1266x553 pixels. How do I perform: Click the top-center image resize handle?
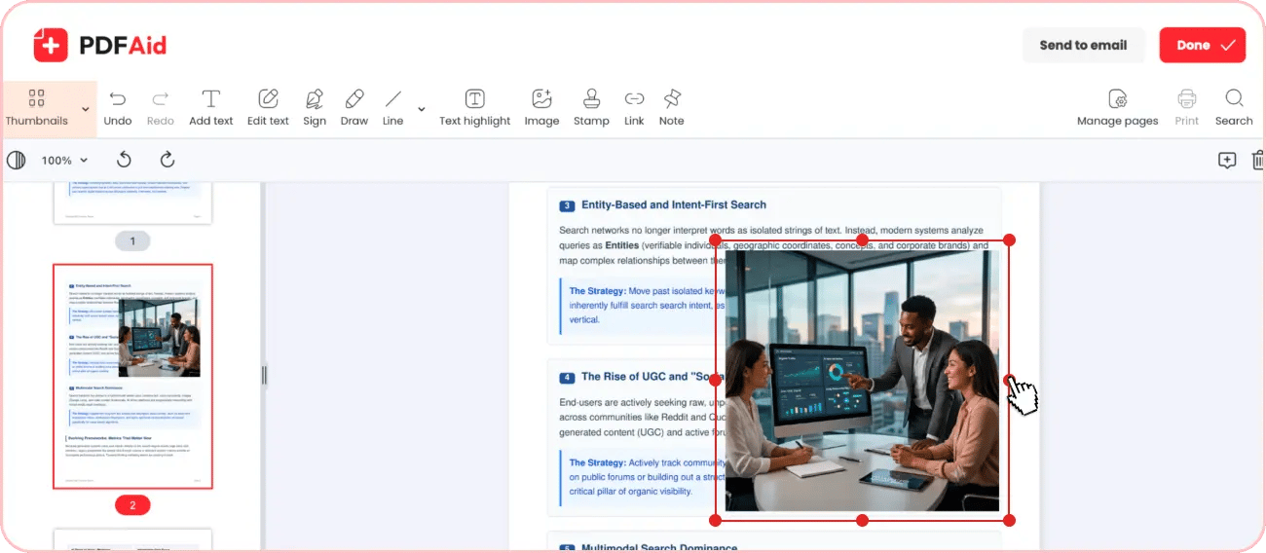click(x=862, y=240)
